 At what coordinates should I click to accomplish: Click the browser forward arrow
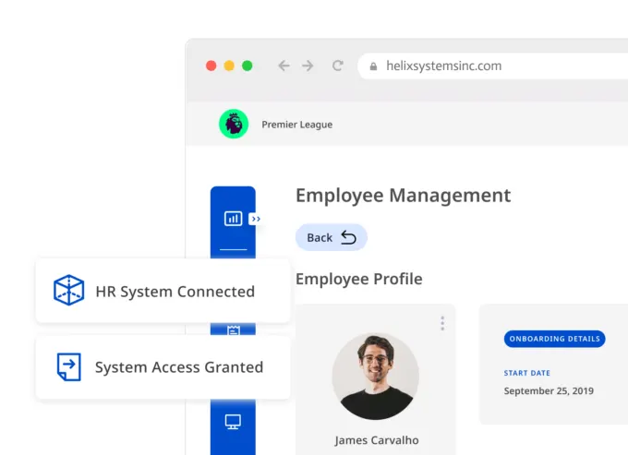pos(308,66)
